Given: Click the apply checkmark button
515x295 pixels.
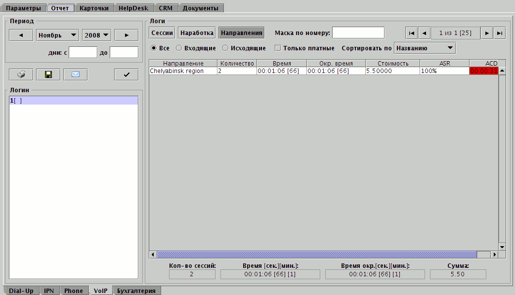Looking at the screenshot, I should coord(127,74).
